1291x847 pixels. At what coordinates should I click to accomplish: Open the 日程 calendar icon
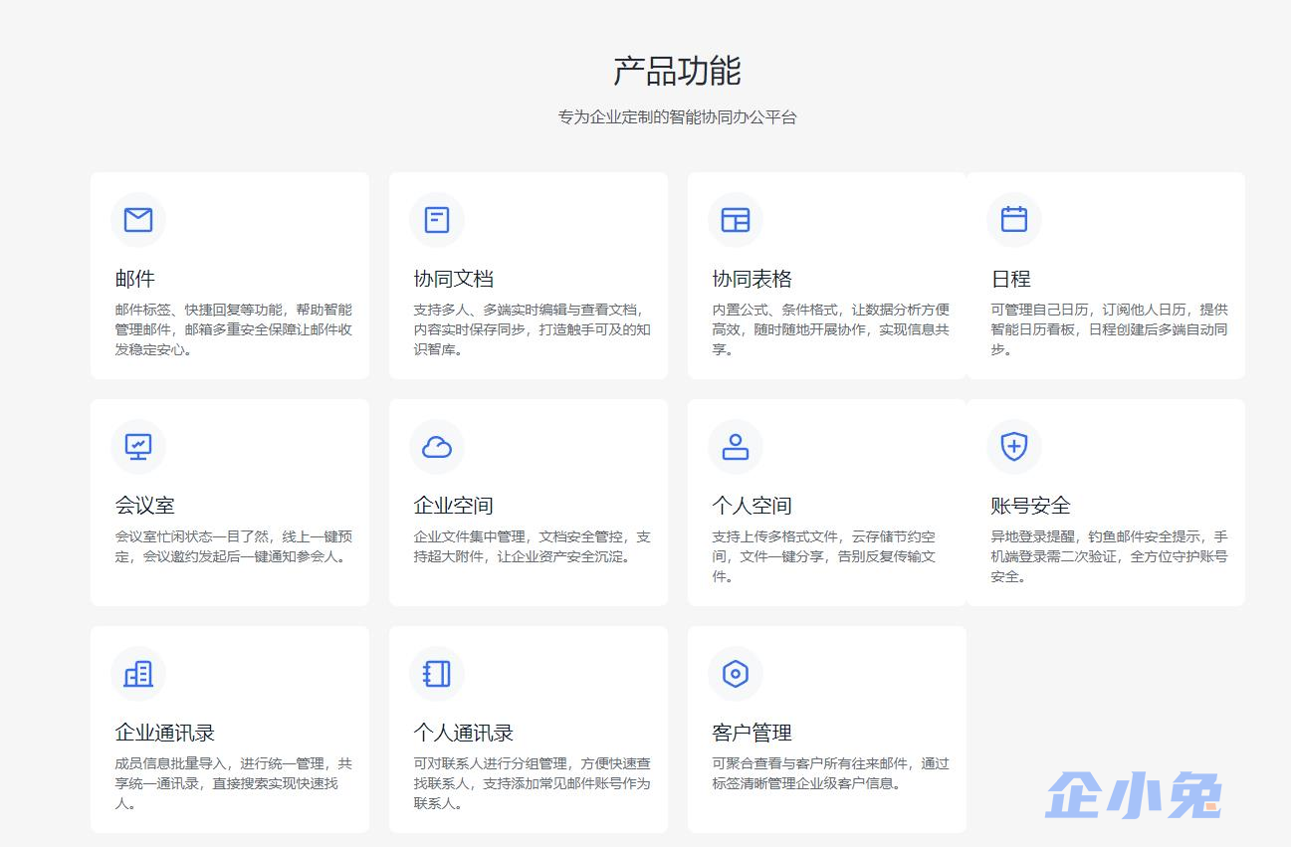(x=1013, y=220)
